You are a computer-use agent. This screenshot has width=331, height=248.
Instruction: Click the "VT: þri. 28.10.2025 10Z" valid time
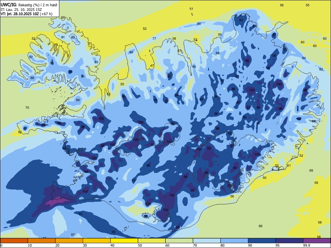20,14
